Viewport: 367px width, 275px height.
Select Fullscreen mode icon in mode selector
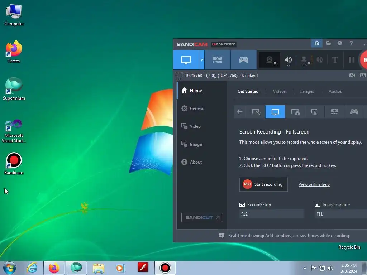(x=275, y=112)
